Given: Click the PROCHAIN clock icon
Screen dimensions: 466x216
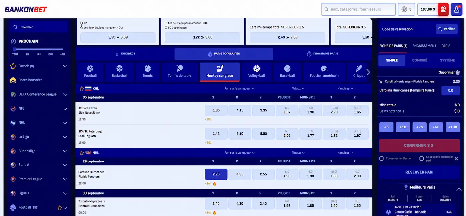Looking at the screenshot, I should pos(13,42).
